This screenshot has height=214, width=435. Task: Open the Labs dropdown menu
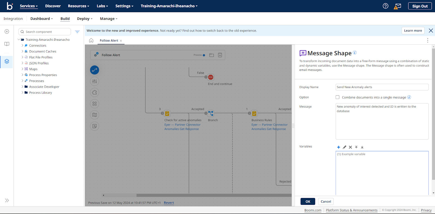(x=102, y=6)
